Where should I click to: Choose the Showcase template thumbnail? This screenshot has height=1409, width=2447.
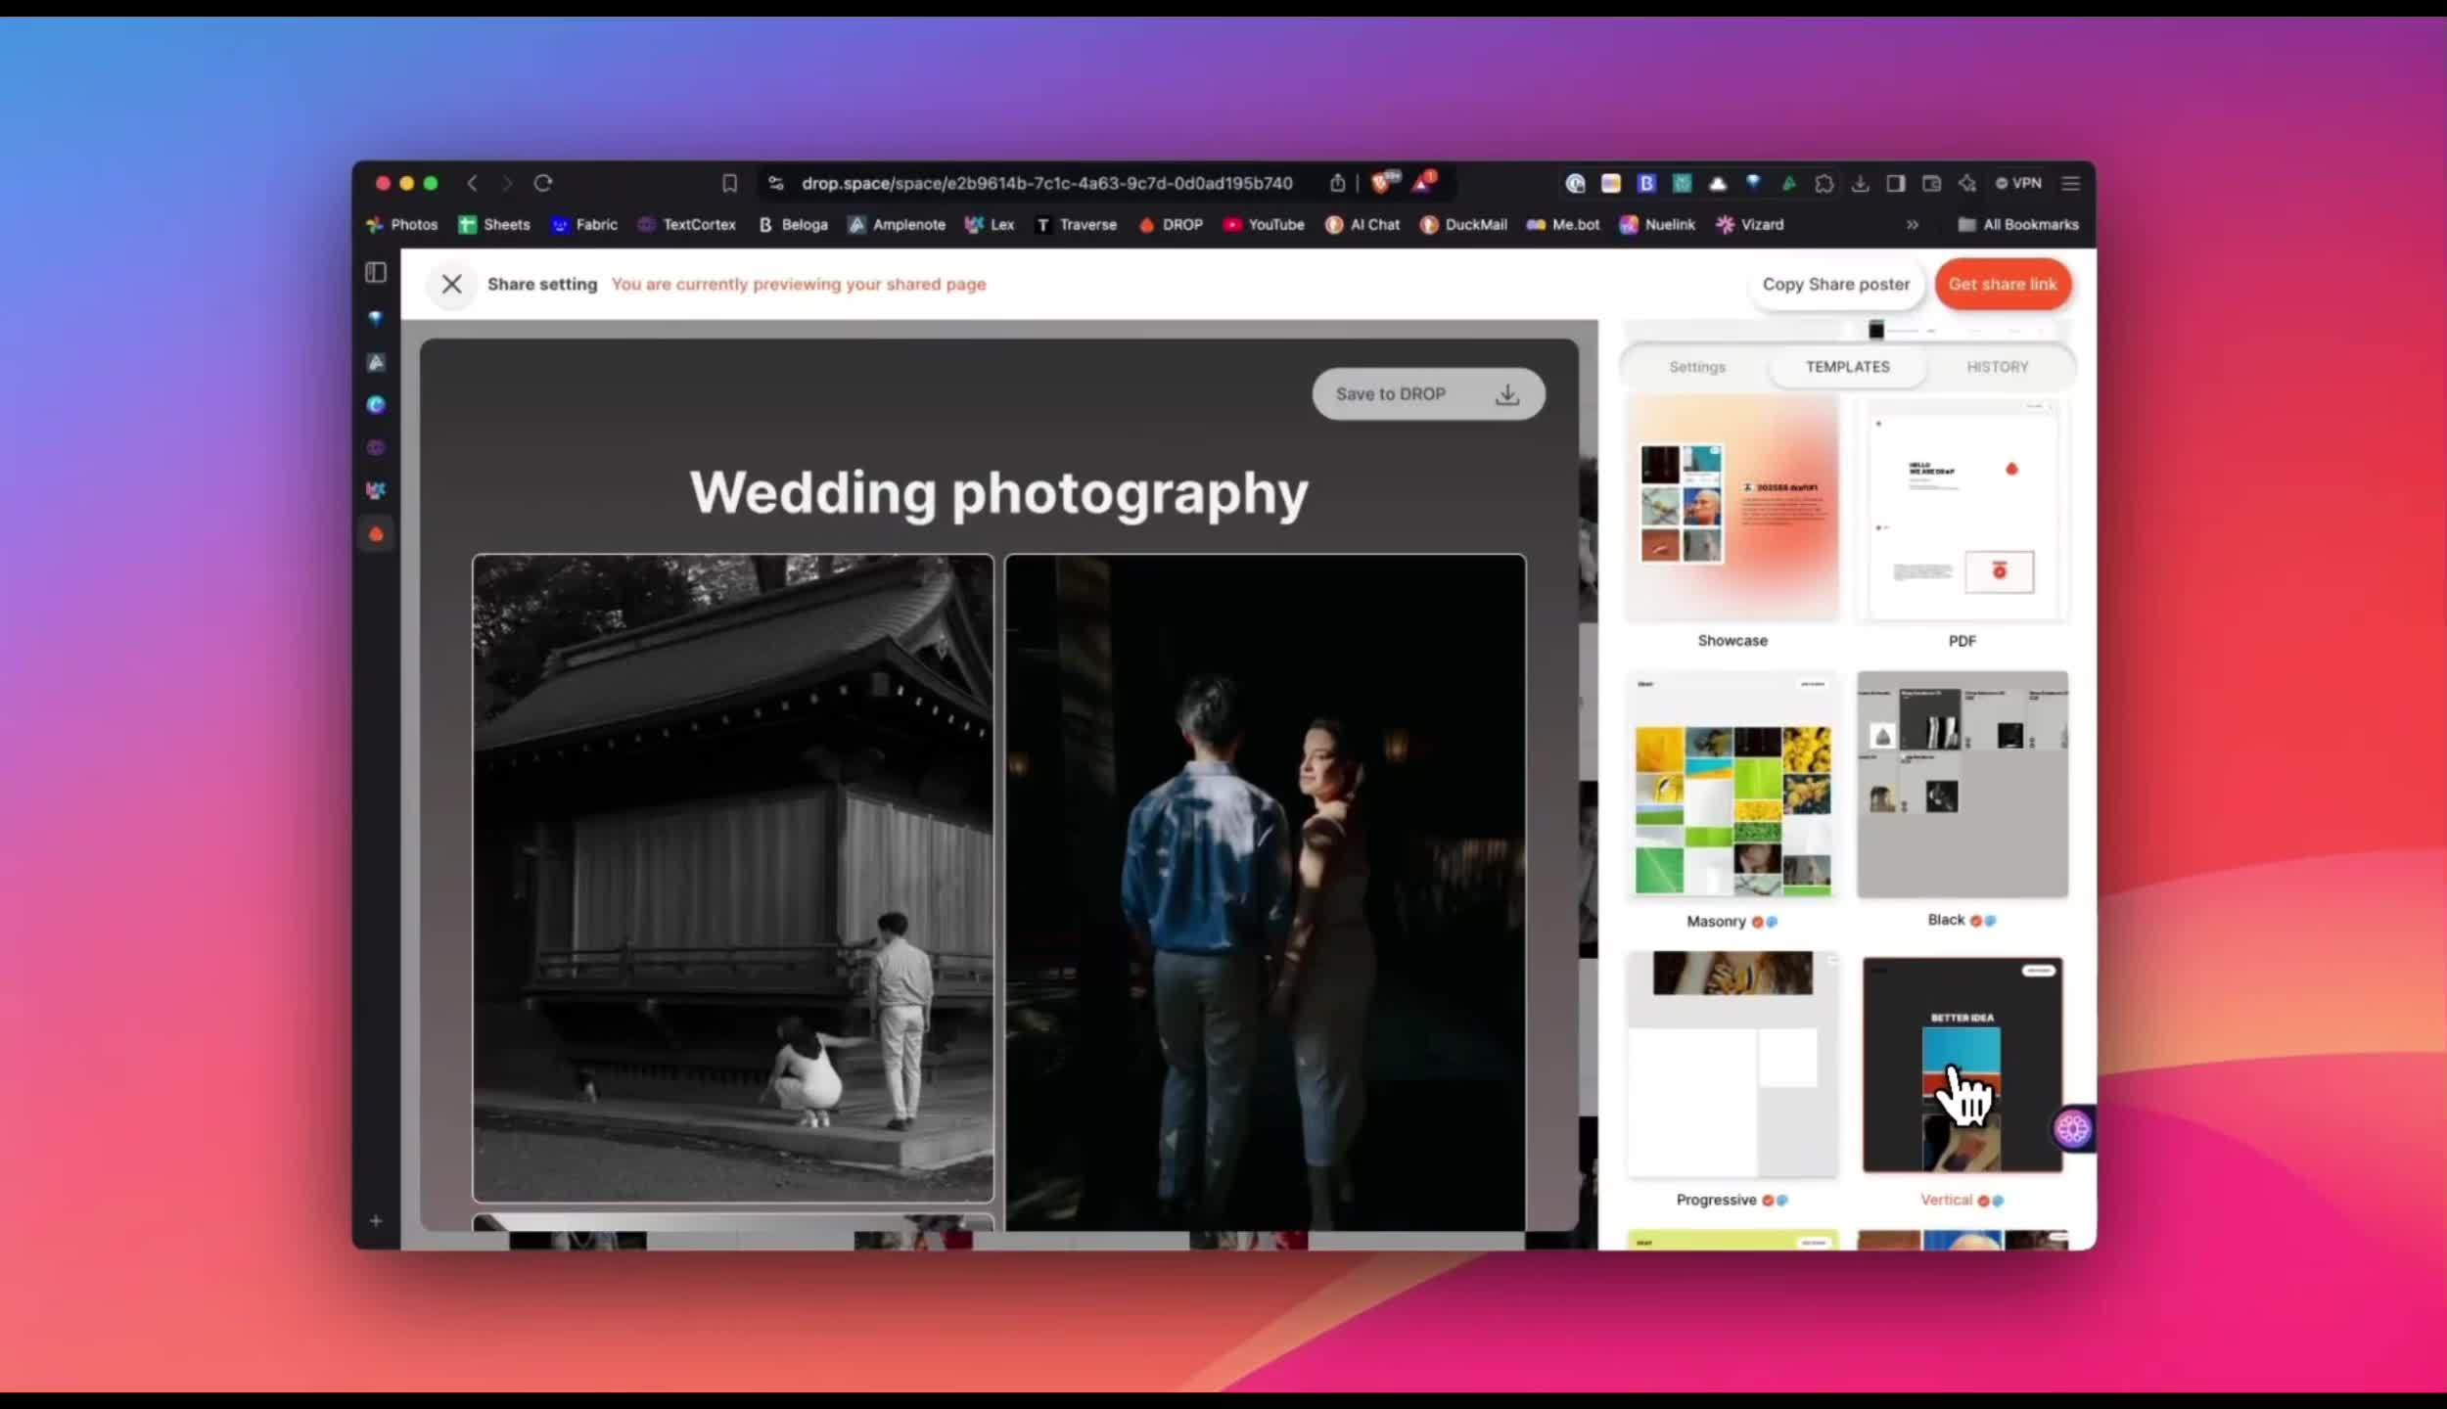[1731, 507]
